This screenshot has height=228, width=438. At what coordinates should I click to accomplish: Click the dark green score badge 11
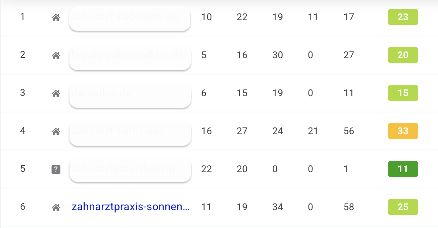(x=403, y=169)
